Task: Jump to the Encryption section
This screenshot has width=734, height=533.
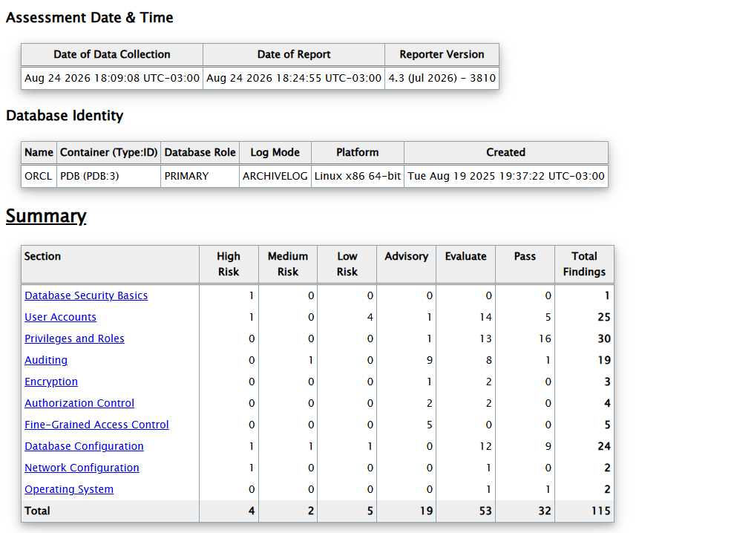Action: click(51, 382)
